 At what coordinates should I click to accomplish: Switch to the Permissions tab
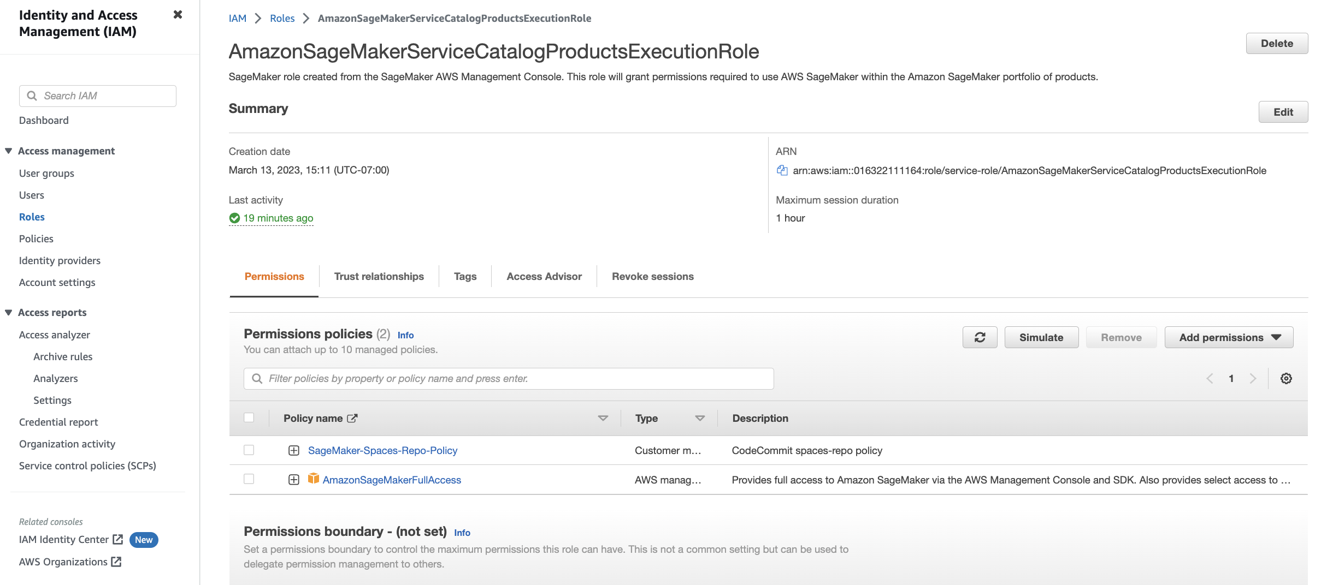pyautogui.click(x=274, y=277)
